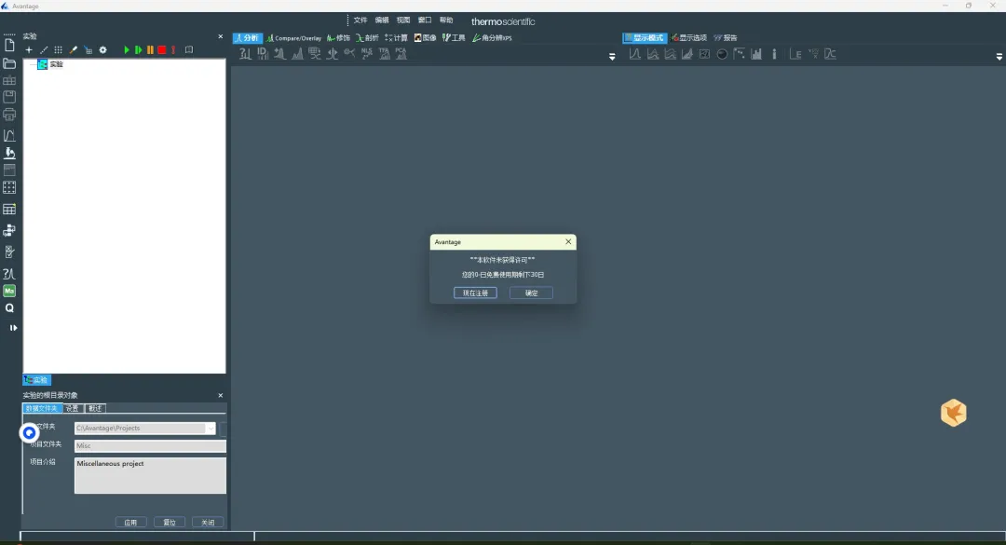Click the bar chart display icon
Image resolution: width=1006 pixels, height=545 pixels.
(x=756, y=55)
